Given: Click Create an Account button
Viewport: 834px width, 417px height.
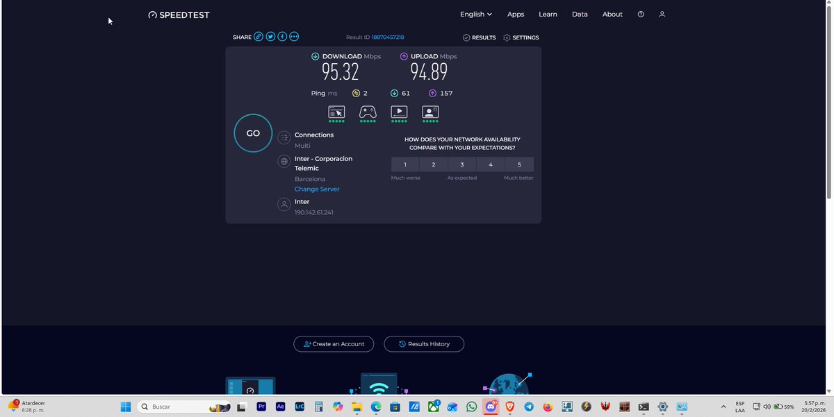Looking at the screenshot, I should pyautogui.click(x=334, y=344).
